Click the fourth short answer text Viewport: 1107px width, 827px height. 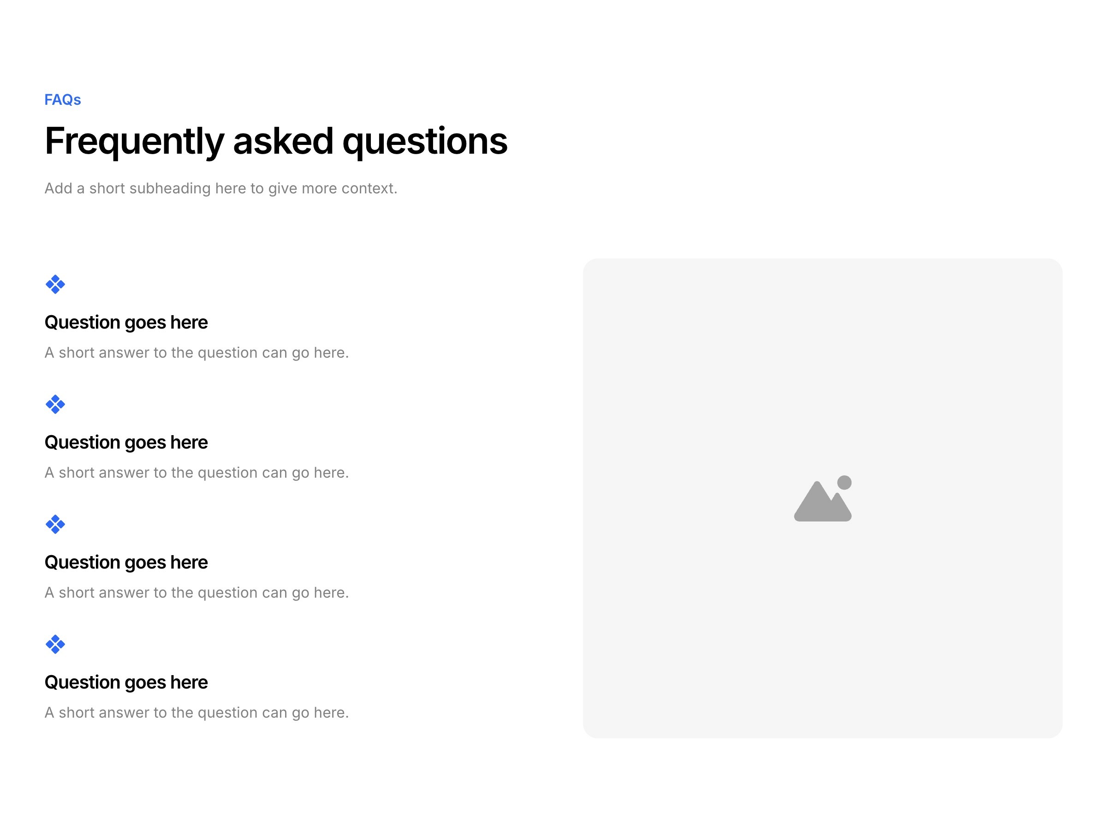click(196, 713)
